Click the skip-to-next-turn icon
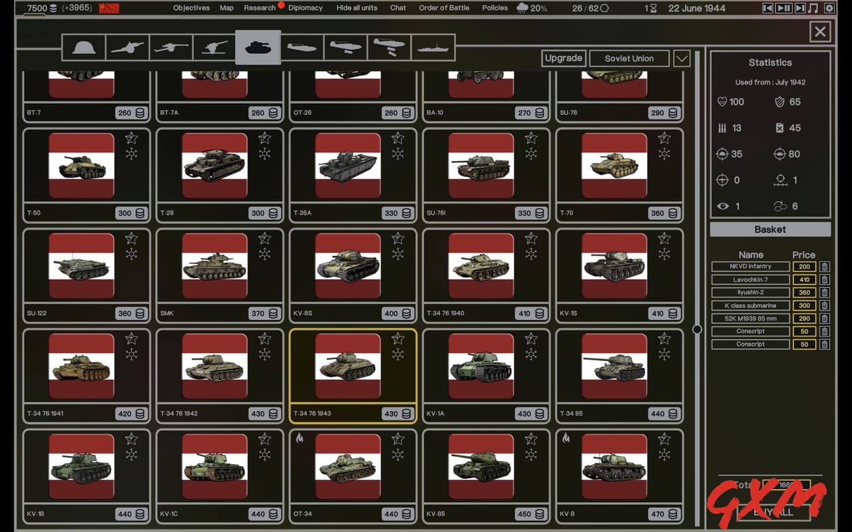The image size is (852, 532). 800,9
